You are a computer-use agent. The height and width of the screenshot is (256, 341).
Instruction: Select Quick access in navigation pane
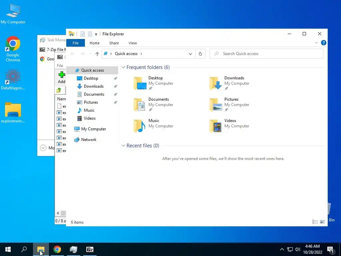[93, 70]
